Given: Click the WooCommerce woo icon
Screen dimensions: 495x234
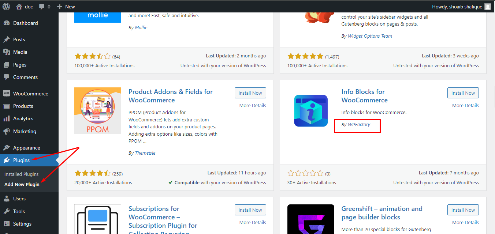Looking at the screenshot, I should point(7,94).
